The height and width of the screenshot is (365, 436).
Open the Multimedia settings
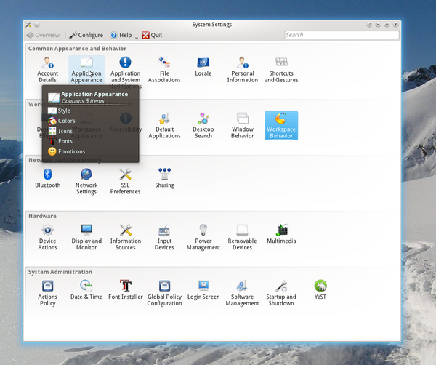click(x=281, y=233)
